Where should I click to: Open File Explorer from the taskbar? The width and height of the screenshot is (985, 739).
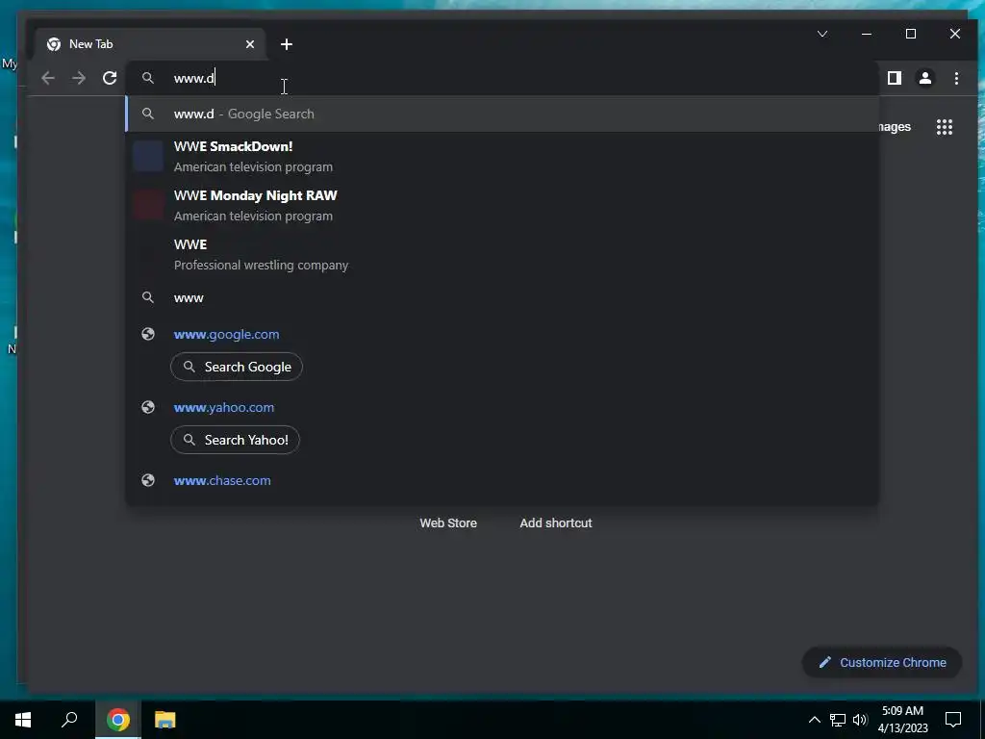tap(165, 720)
